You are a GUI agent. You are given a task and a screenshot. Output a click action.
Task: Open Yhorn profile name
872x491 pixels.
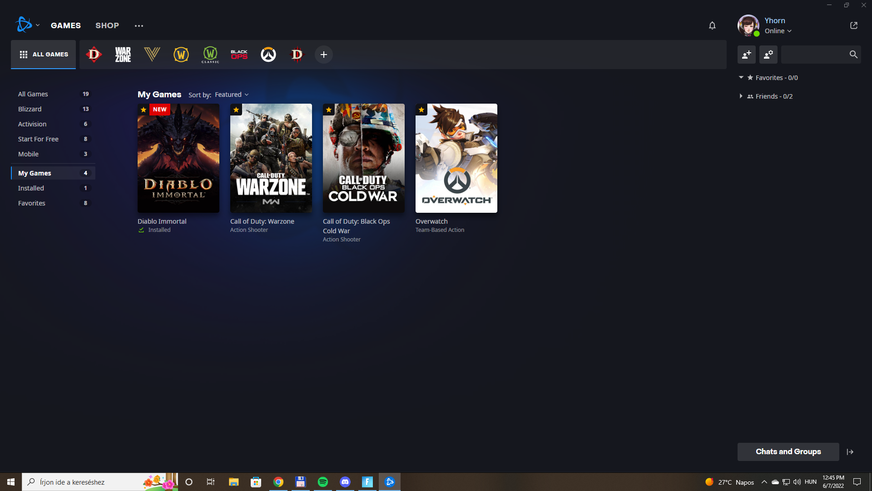point(775,20)
